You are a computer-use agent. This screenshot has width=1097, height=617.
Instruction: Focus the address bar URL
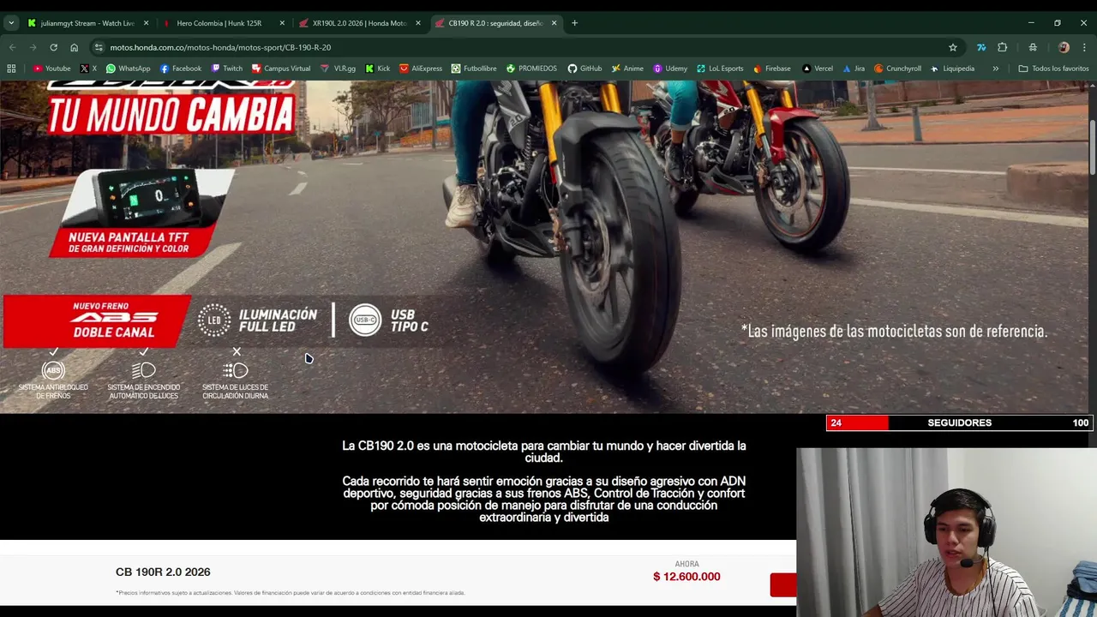(x=220, y=47)
